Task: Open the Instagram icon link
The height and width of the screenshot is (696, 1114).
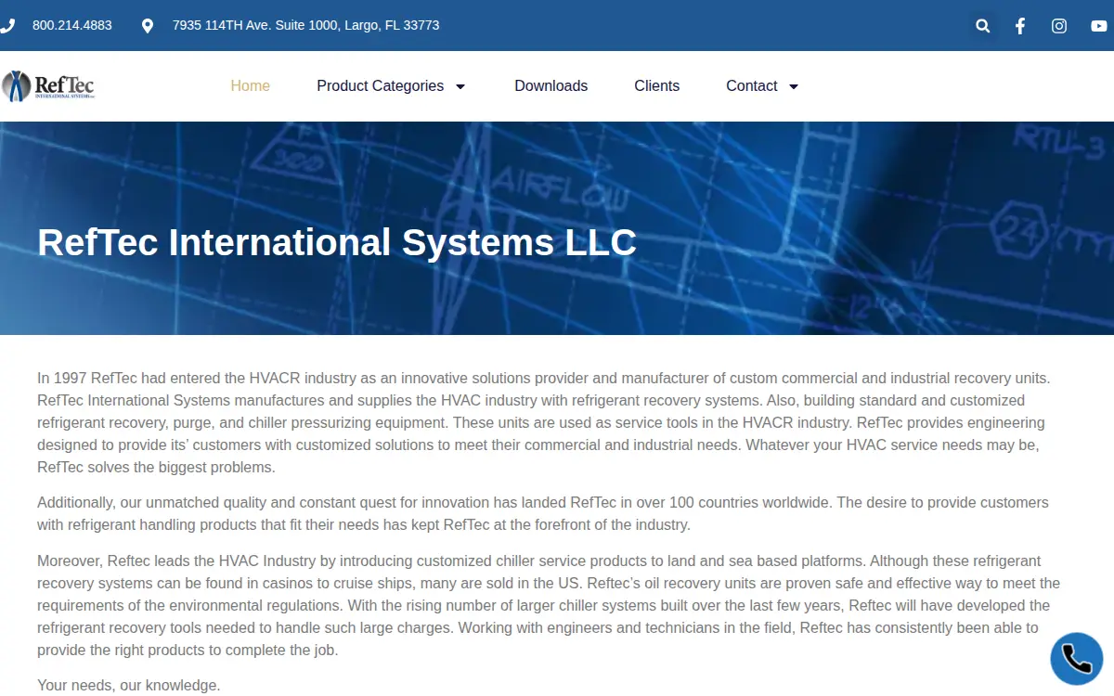Action: click(1059, 26)
